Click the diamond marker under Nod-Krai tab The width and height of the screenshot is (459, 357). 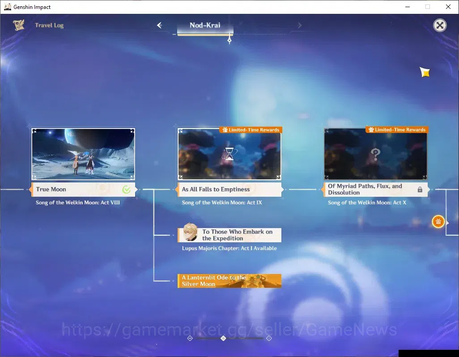(x=229, y=40)
